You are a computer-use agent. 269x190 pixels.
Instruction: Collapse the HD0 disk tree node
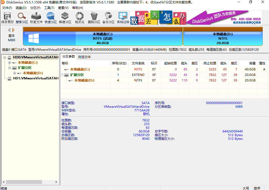pyautogui.click(x=4, y=57)
